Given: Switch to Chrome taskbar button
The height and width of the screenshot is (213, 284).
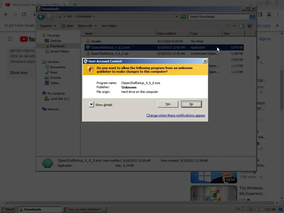Looking at the screenshot, I should [x=85, y=209].
